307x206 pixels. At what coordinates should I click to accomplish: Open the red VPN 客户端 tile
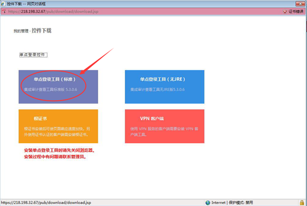pos(164,126)
